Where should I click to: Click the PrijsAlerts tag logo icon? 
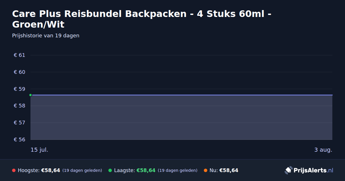click(288, 170)
